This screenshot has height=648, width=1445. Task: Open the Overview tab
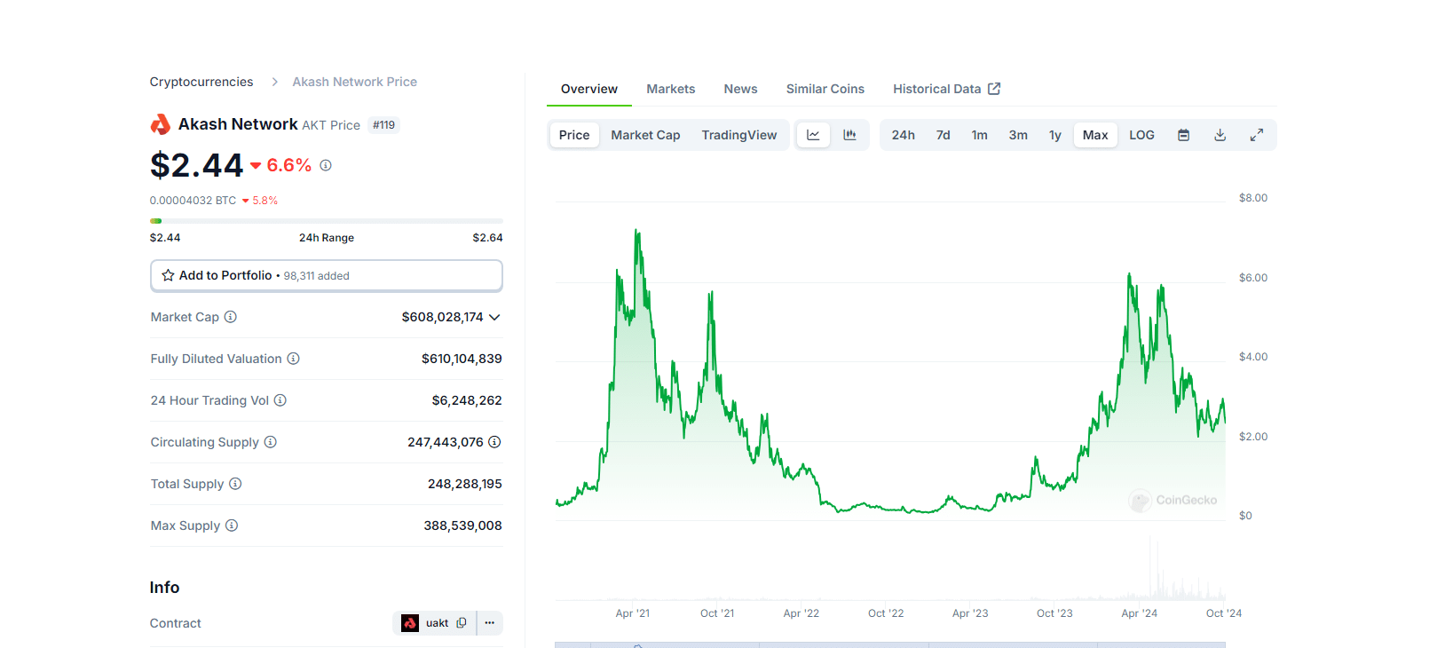tap(589, 89)
